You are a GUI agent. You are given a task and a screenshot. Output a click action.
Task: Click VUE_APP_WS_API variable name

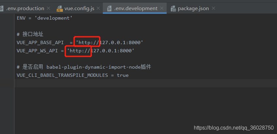(37, 51)
